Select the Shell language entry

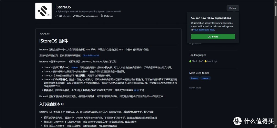coord(193,61)
